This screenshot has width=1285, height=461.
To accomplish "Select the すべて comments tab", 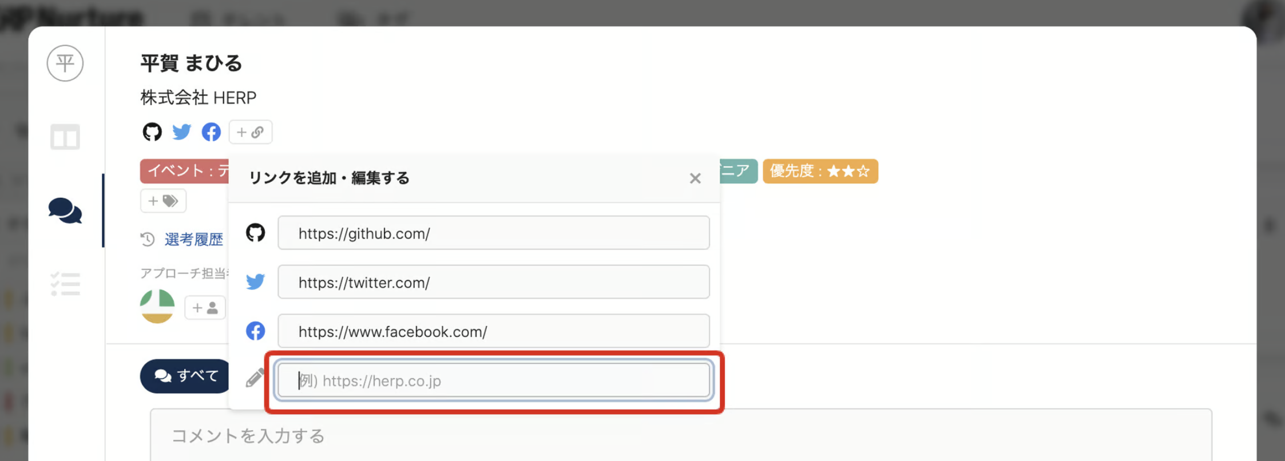I will pyautogui.click(x=186, y=376).
